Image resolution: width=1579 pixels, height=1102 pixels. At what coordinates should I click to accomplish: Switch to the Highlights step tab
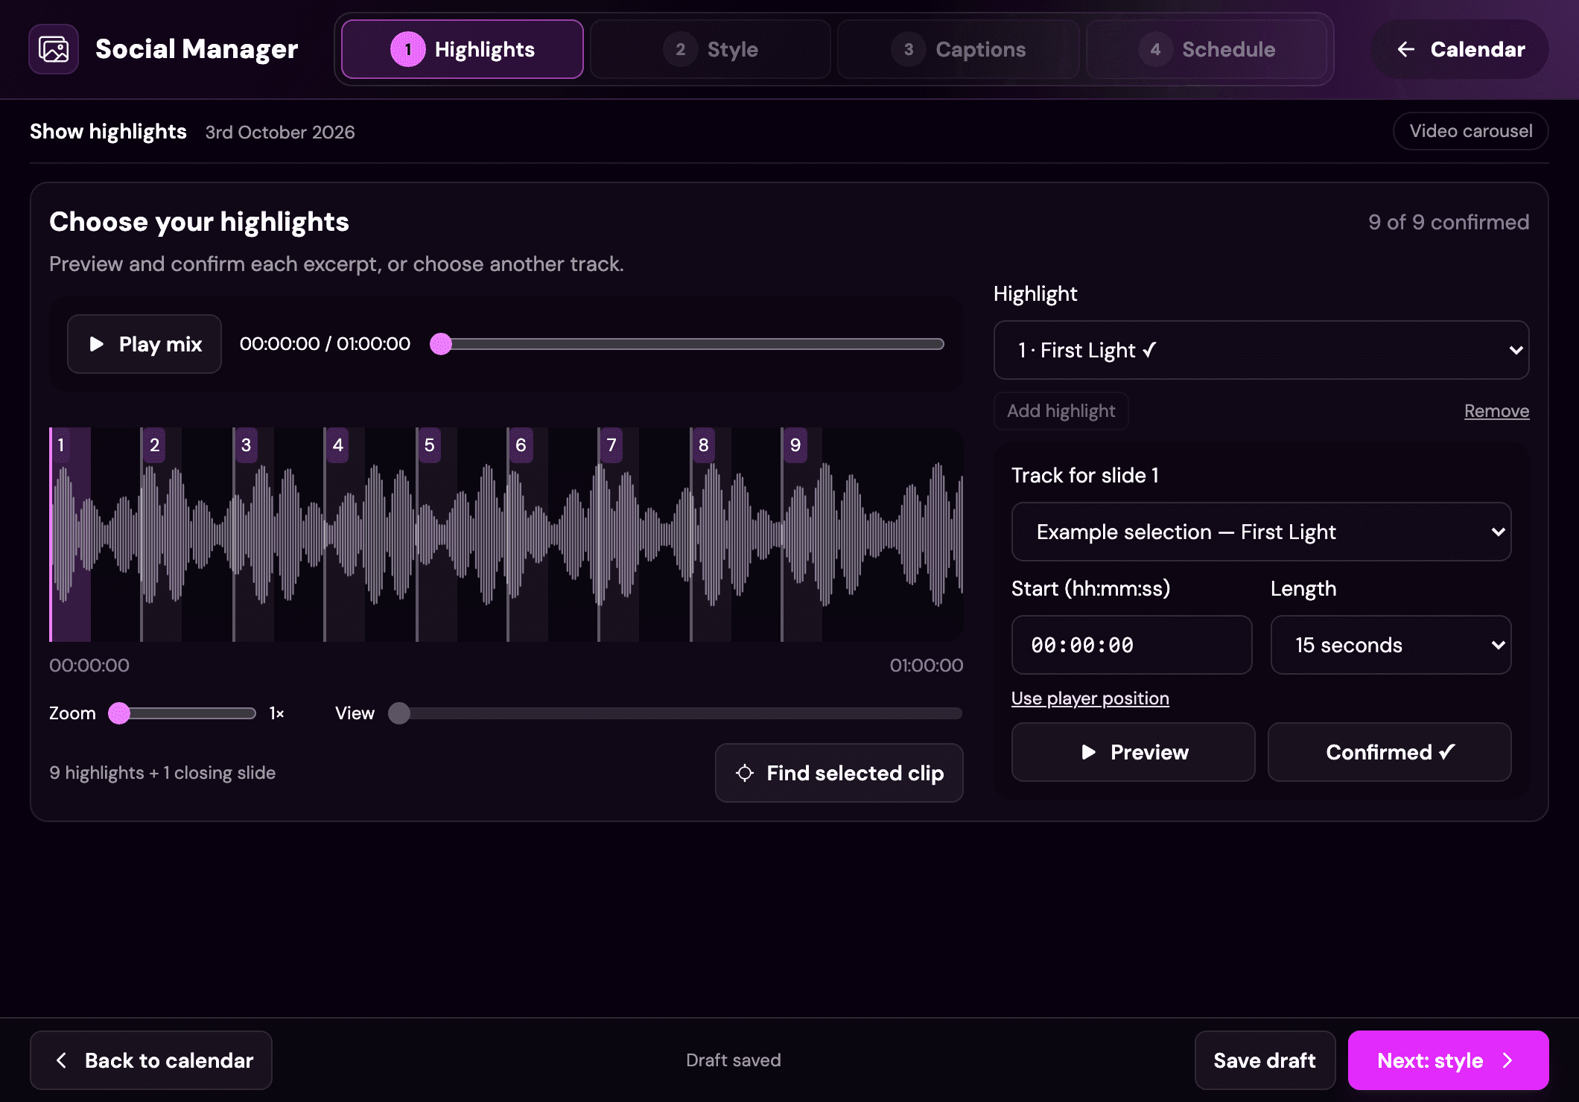(x=463, y=49)
